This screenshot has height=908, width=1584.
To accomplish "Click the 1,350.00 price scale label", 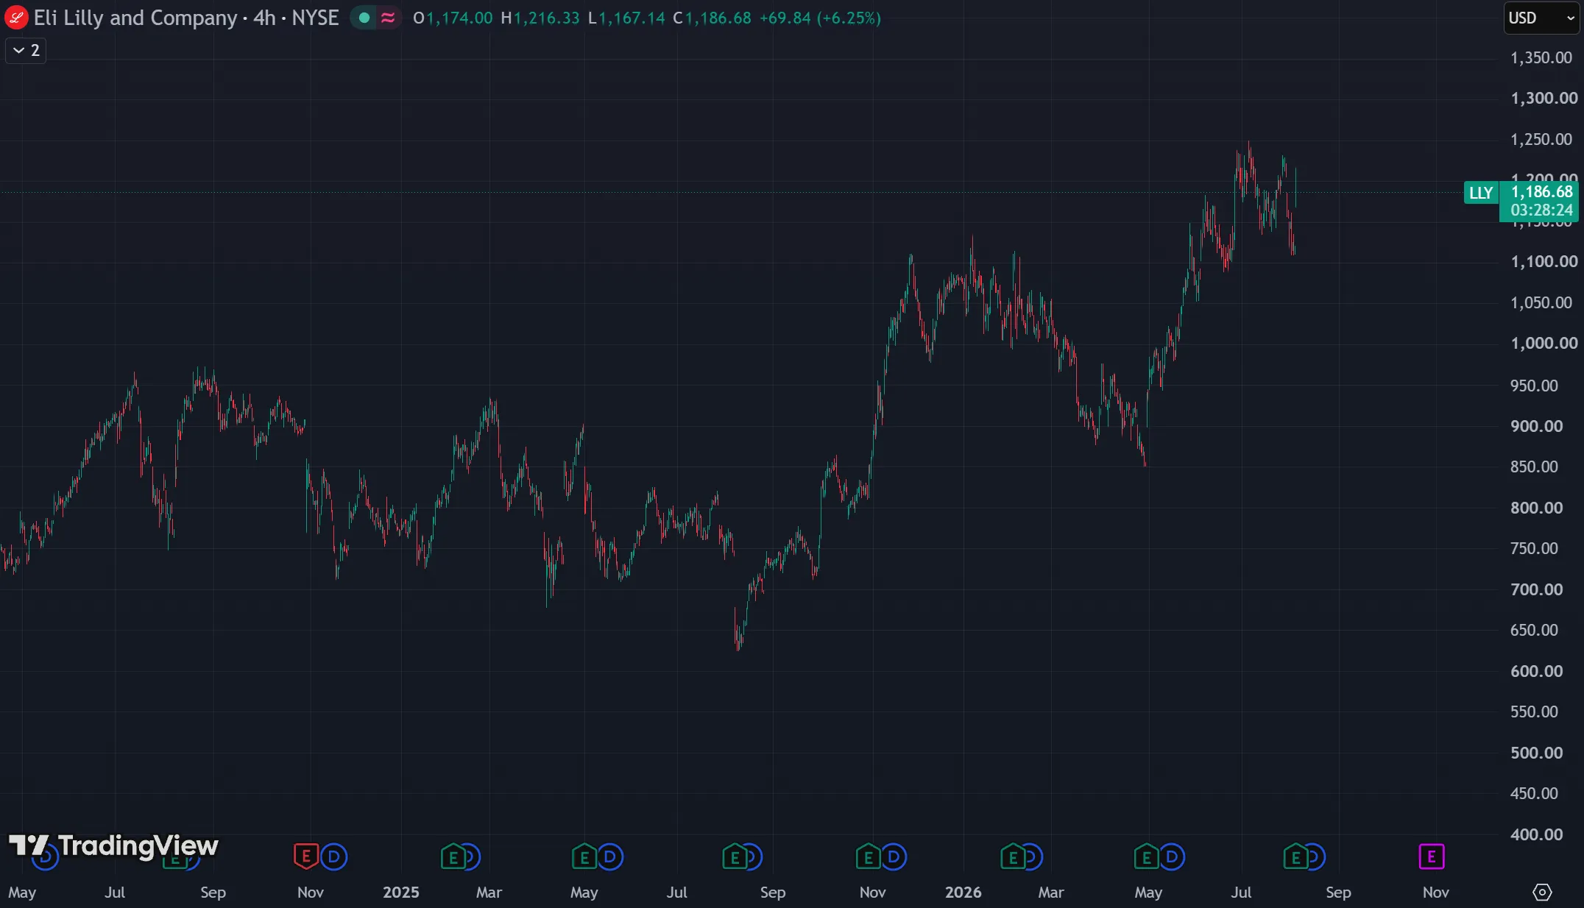I will [x=1541, y=57].
